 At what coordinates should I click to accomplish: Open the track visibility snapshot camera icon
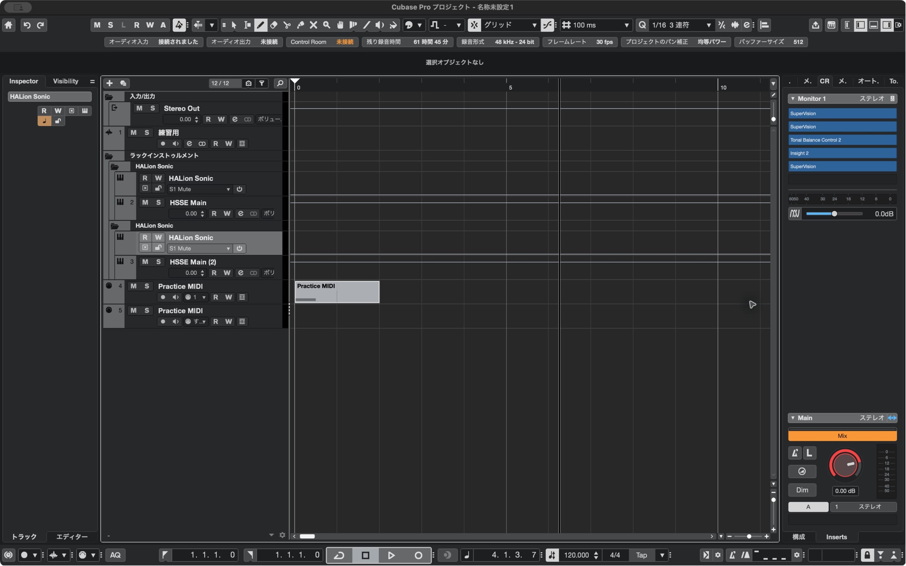coord(248,83)
